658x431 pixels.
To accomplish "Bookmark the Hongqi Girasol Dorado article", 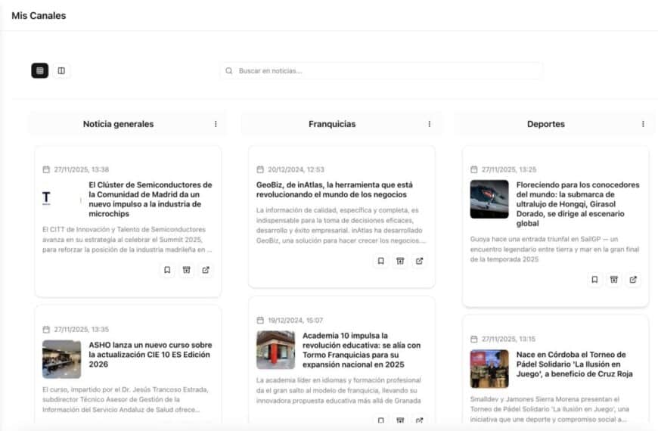I will pos(594,280).
